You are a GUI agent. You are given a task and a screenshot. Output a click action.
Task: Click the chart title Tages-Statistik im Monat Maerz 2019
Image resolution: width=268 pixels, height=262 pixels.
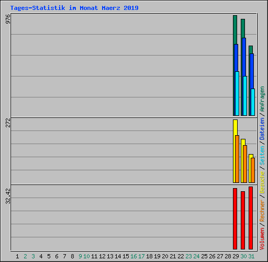[74, 8]
